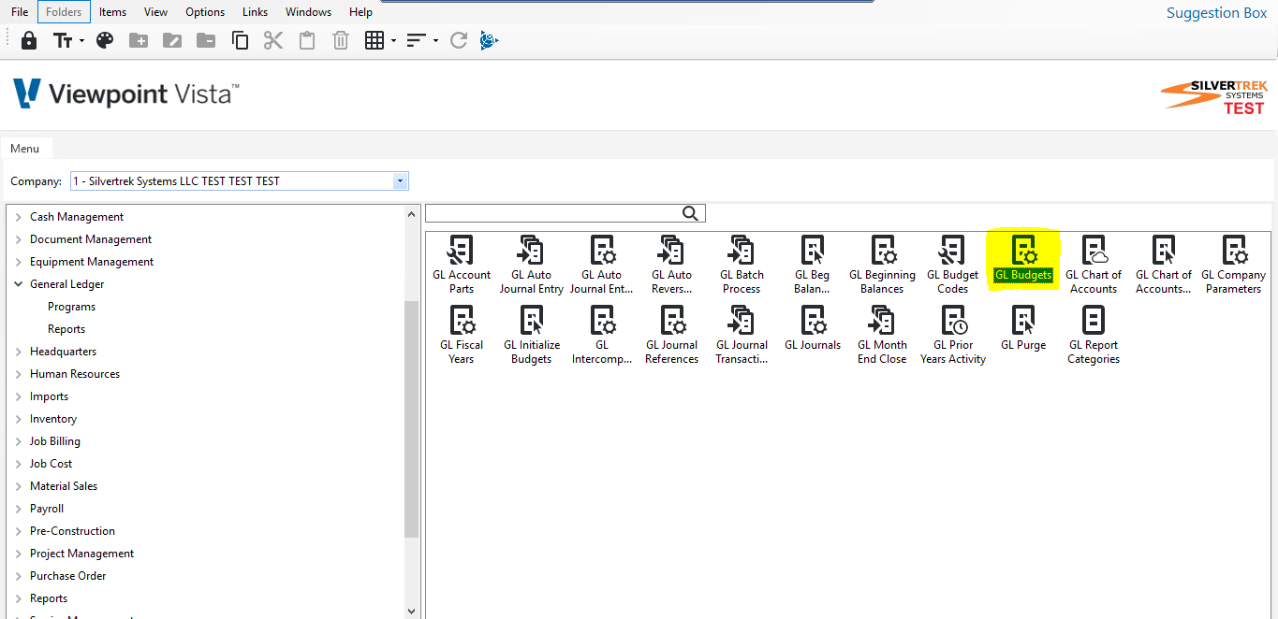The image size is (1278, 619).
Task: Open GL Beginning Balances
Action: tap(883, 265)
